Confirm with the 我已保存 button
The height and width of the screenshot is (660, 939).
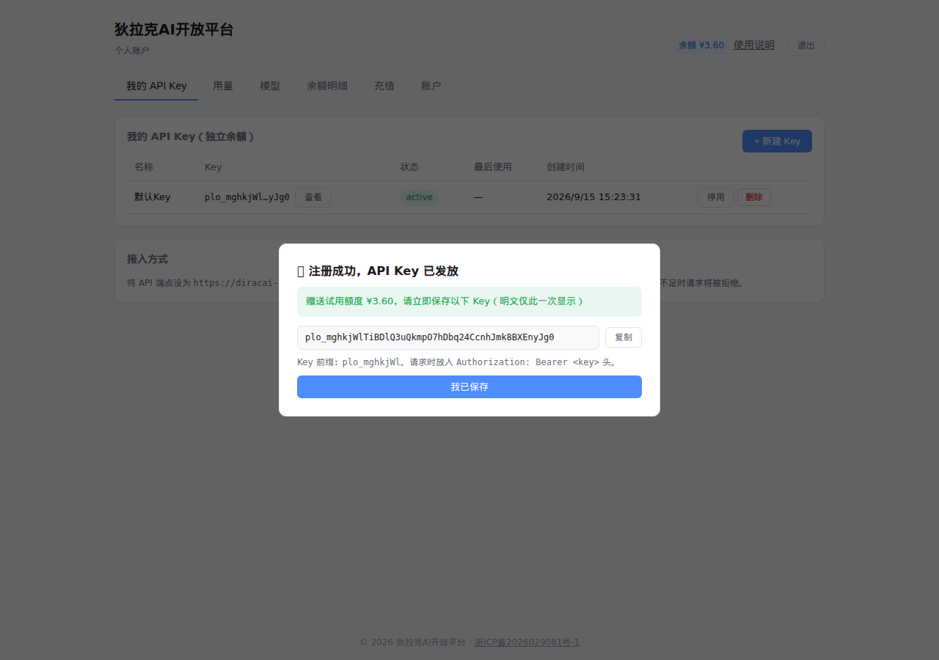click(469, 386)
